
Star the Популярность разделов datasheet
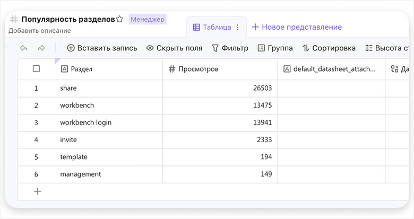[120, 20]
